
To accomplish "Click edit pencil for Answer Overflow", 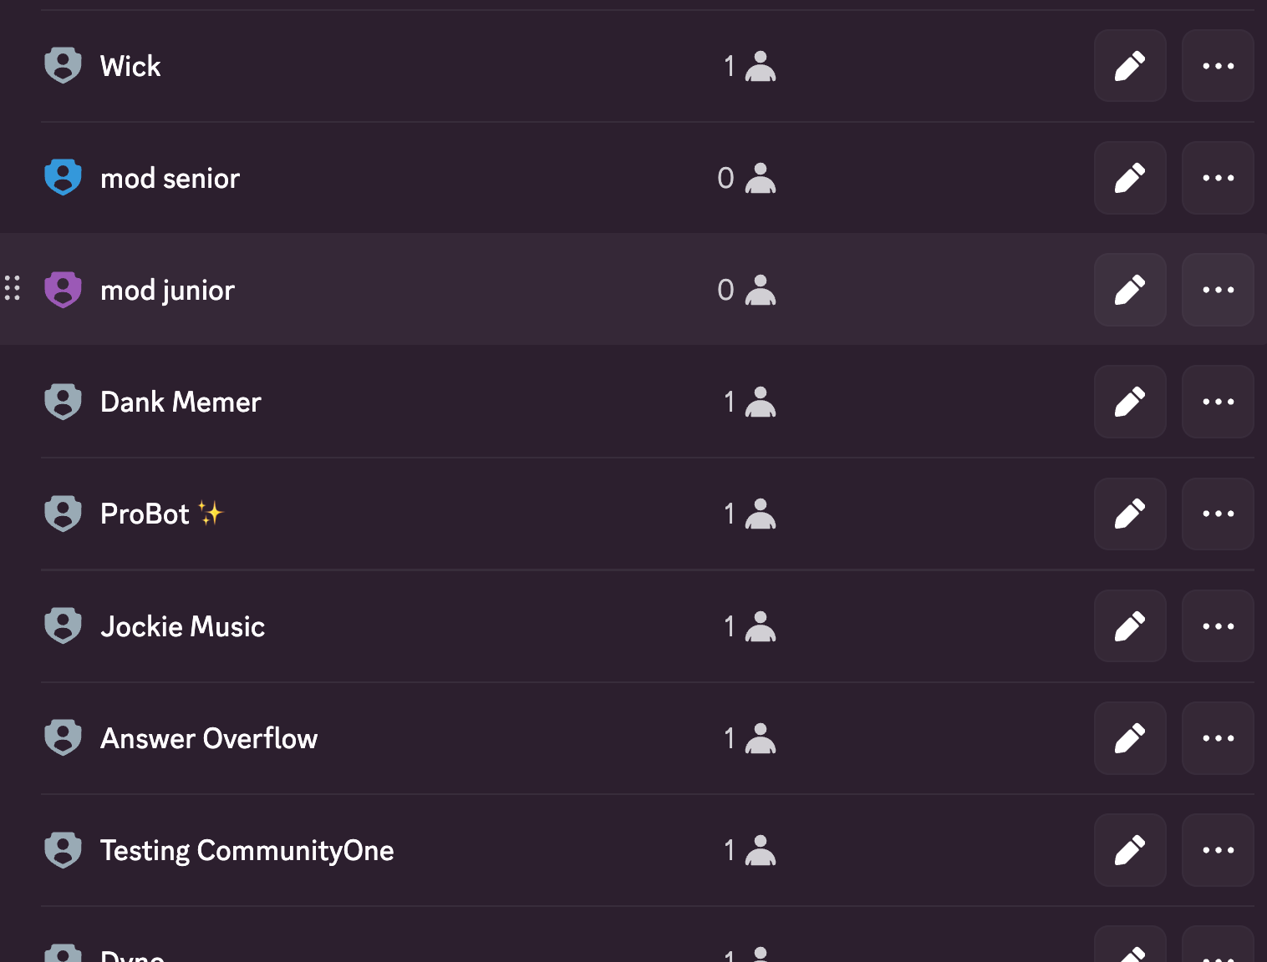I will pyautogui.click(x=1130, y=738).
